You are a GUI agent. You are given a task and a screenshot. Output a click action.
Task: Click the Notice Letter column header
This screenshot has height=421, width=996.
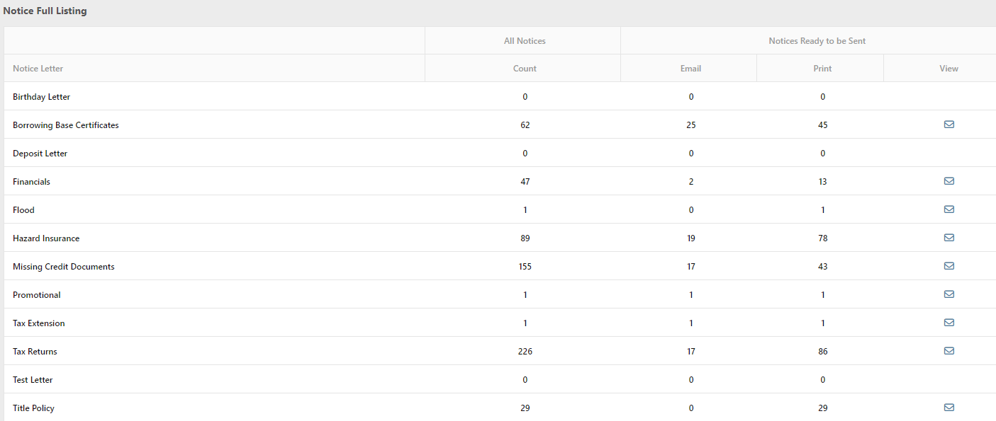(38, 69)
